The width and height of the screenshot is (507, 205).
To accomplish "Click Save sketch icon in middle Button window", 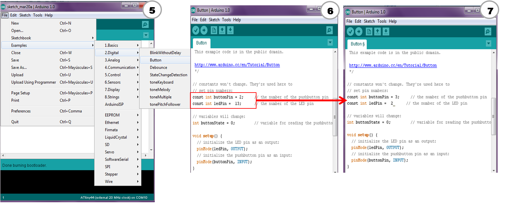I will tap(230, 30).
